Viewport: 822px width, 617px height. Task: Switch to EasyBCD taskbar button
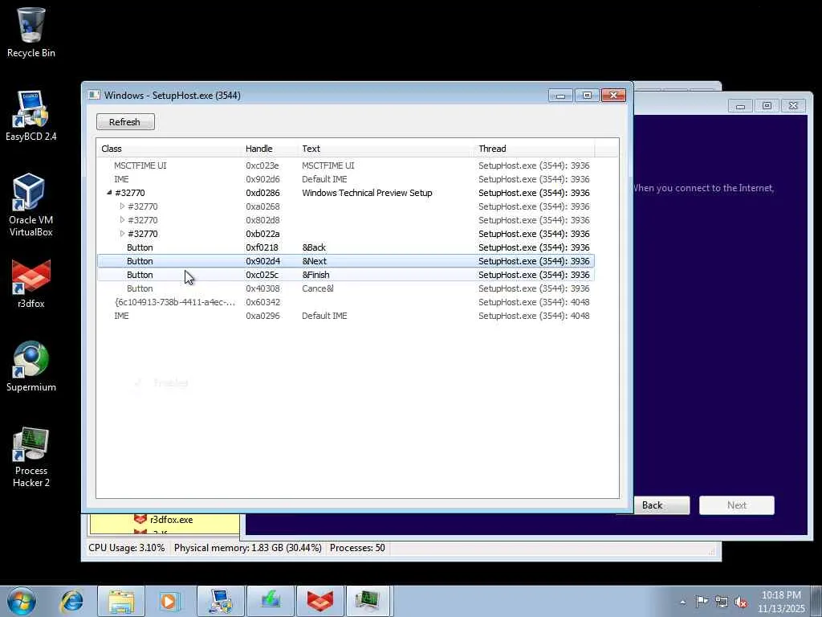coord(220,601)
